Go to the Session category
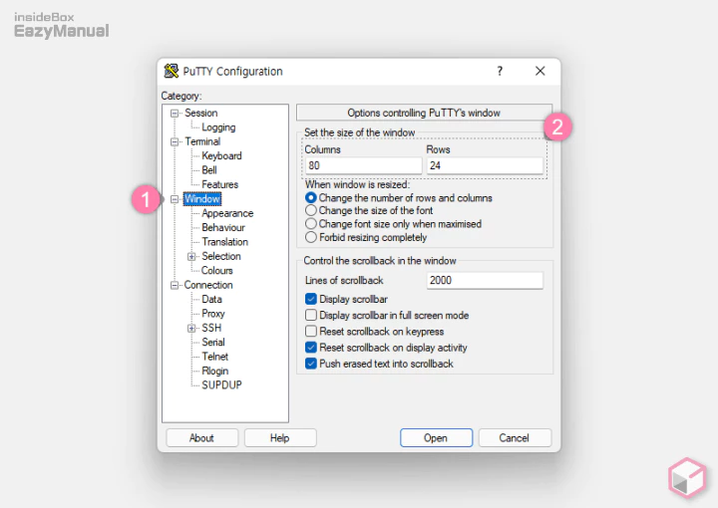This screenshot has height=508, width=718. [200, 113]
